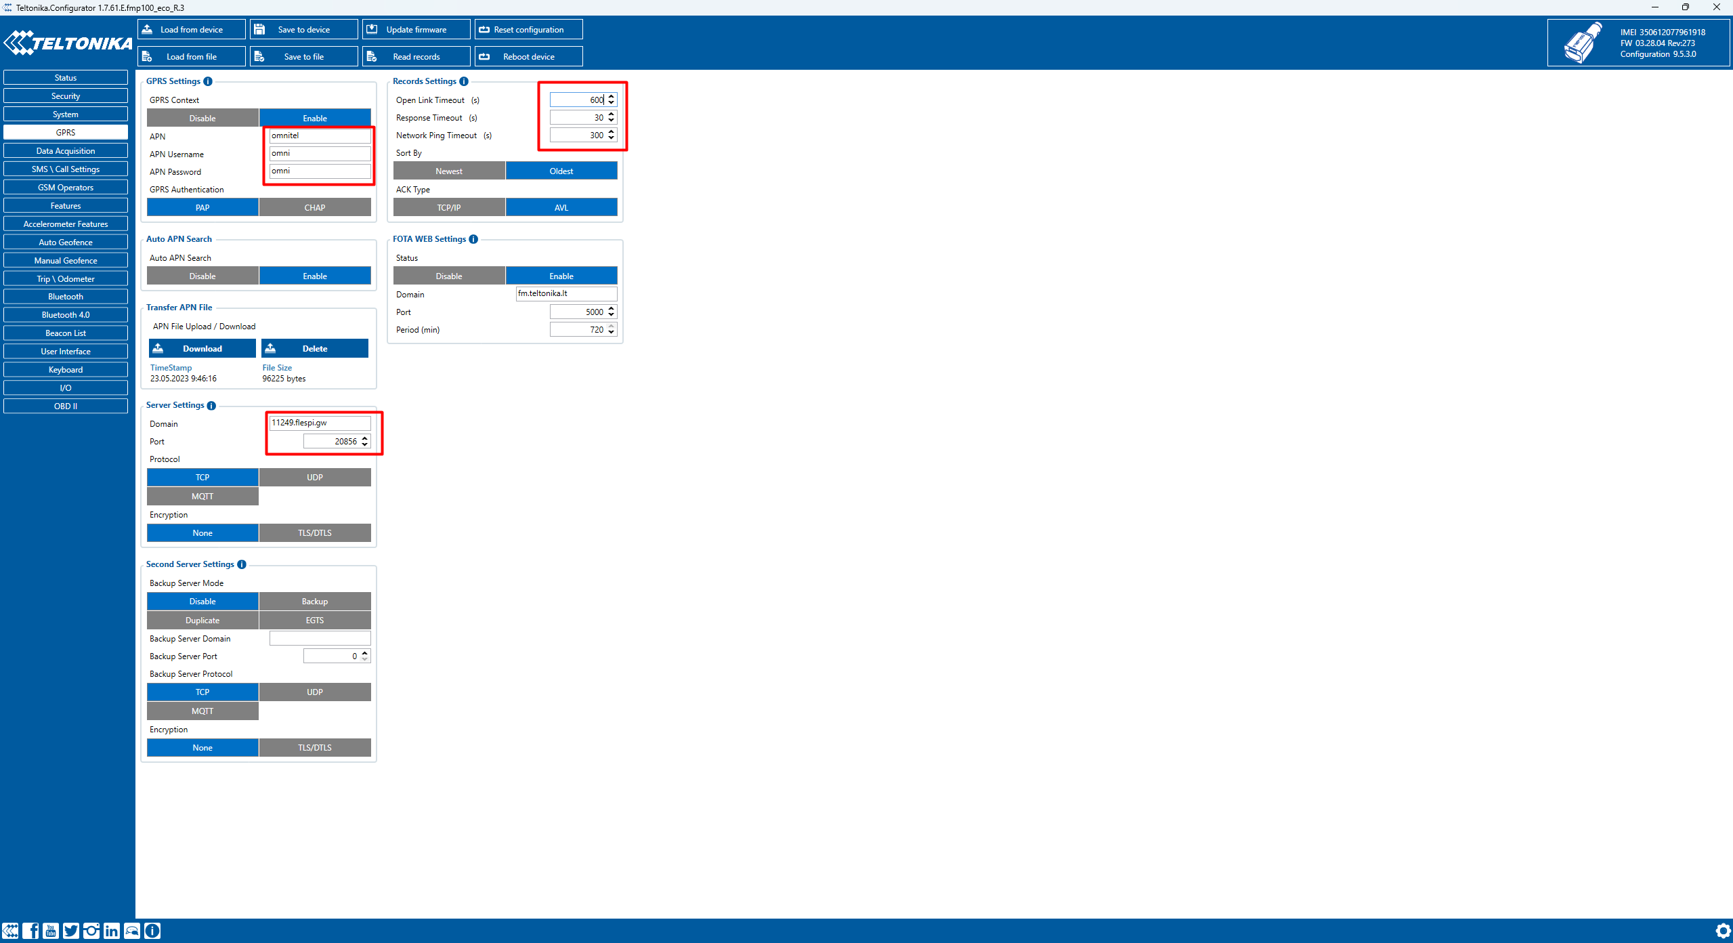Enable Auto APN Search toggle
The image size is (1733, 943).
(314, 276)
